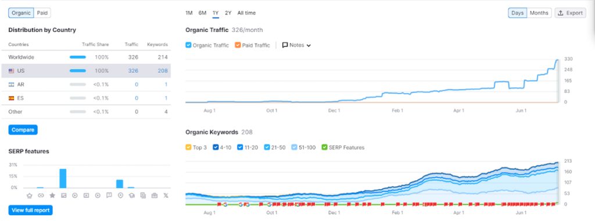Select the All time range
Viewport: 595px width, 221px height.
246,13
